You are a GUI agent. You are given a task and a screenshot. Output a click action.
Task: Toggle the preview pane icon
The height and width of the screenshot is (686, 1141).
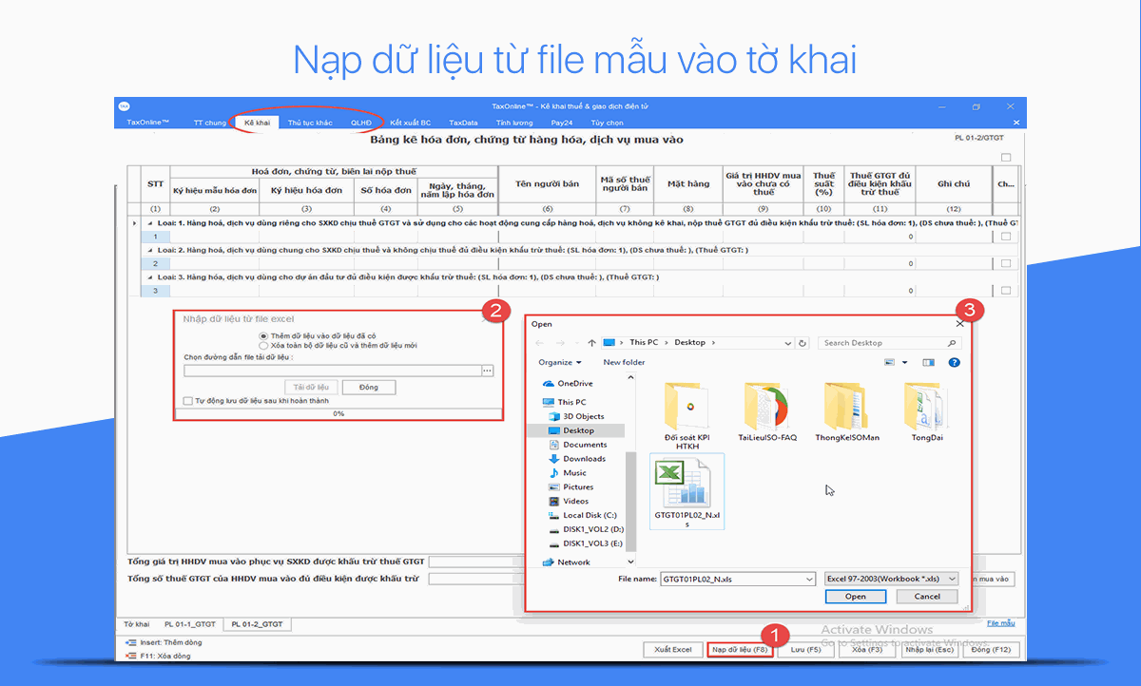pos(929,362)
